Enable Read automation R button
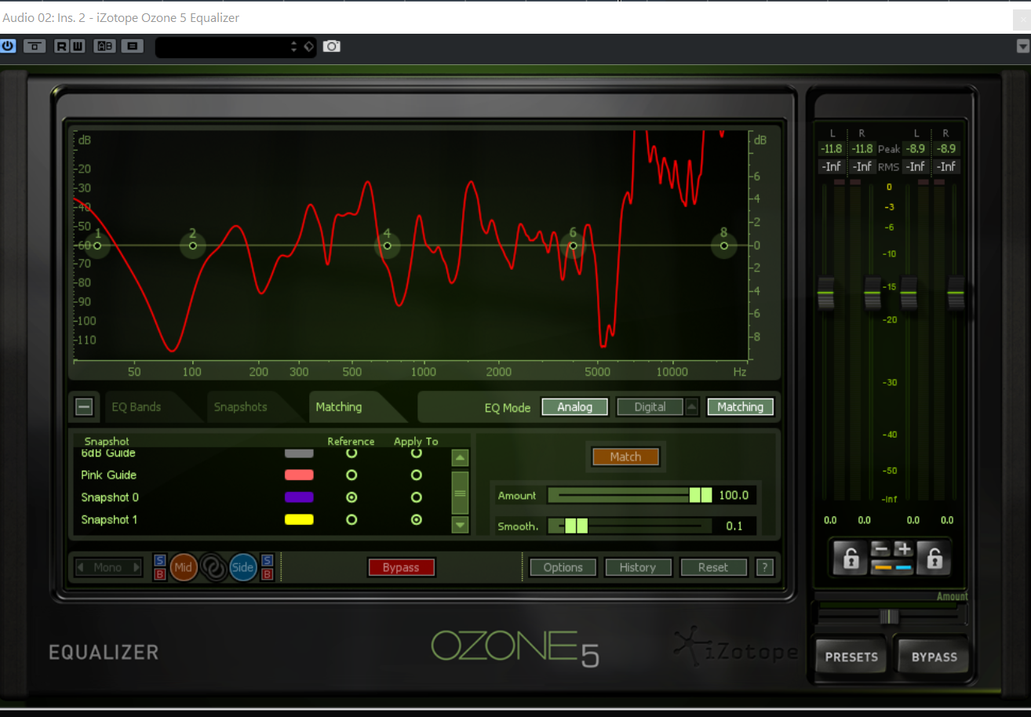 pos(61,46)
